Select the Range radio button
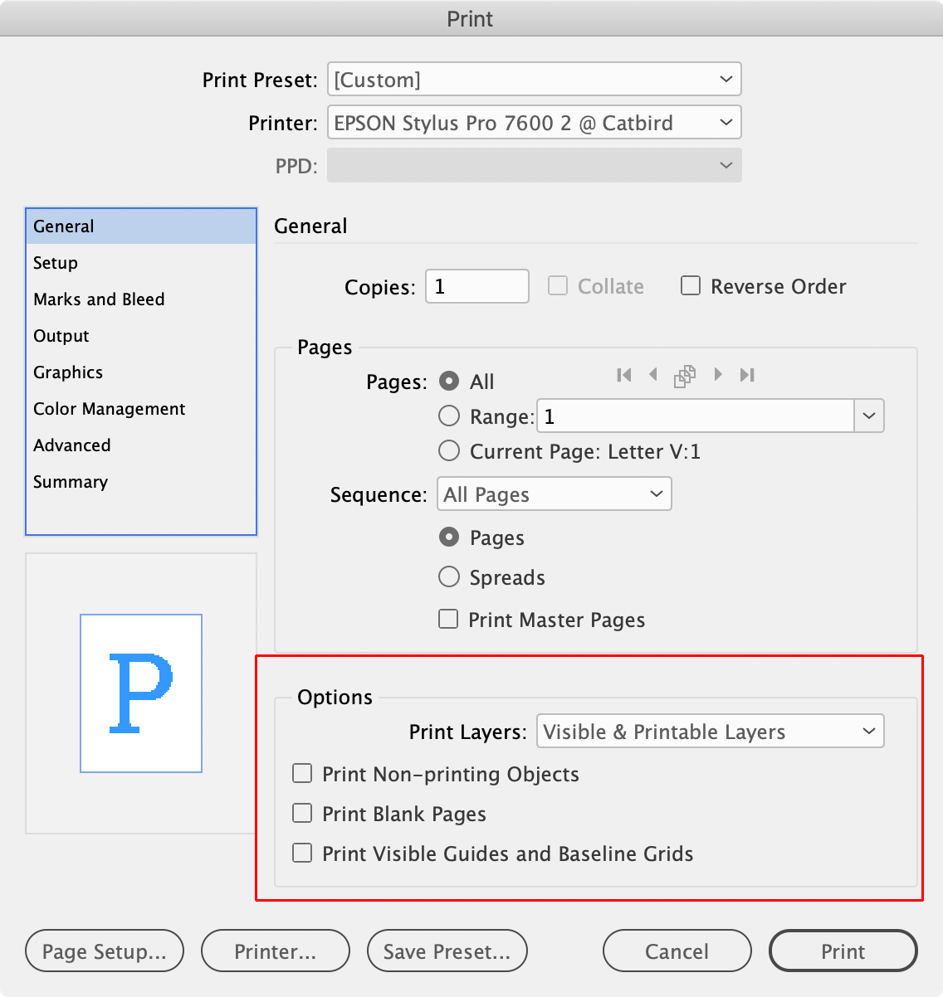Viewport: 943px width, 997px height. 449,416
